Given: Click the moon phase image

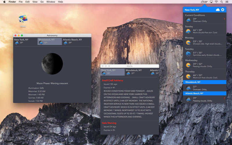Looking at the screenshot, I should [52, 64].
